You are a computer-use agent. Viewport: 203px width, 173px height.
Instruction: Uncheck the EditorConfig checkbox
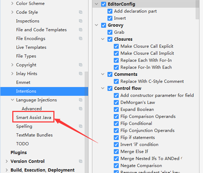click(104, 4)
